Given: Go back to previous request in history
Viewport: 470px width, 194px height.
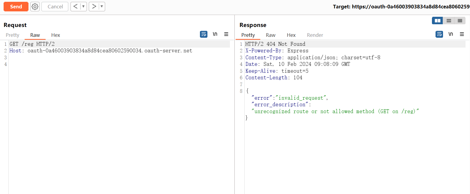Looking at the screenshot, I should (76, 7).
